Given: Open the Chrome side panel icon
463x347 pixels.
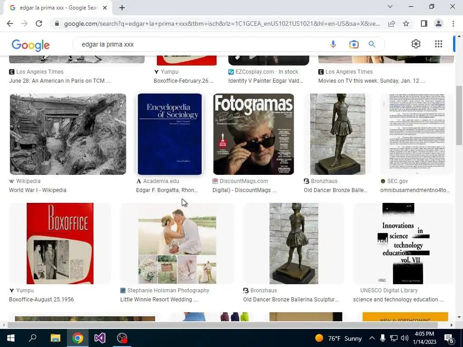Looking at the screenshot, I should 424,23.
